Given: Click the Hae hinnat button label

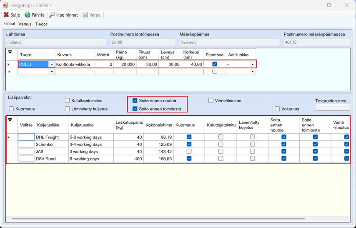Looking at the screenshot, I should [67, 15].
